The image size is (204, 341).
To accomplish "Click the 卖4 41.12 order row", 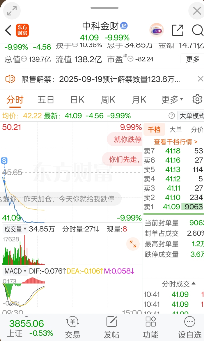I will [173, 179].
